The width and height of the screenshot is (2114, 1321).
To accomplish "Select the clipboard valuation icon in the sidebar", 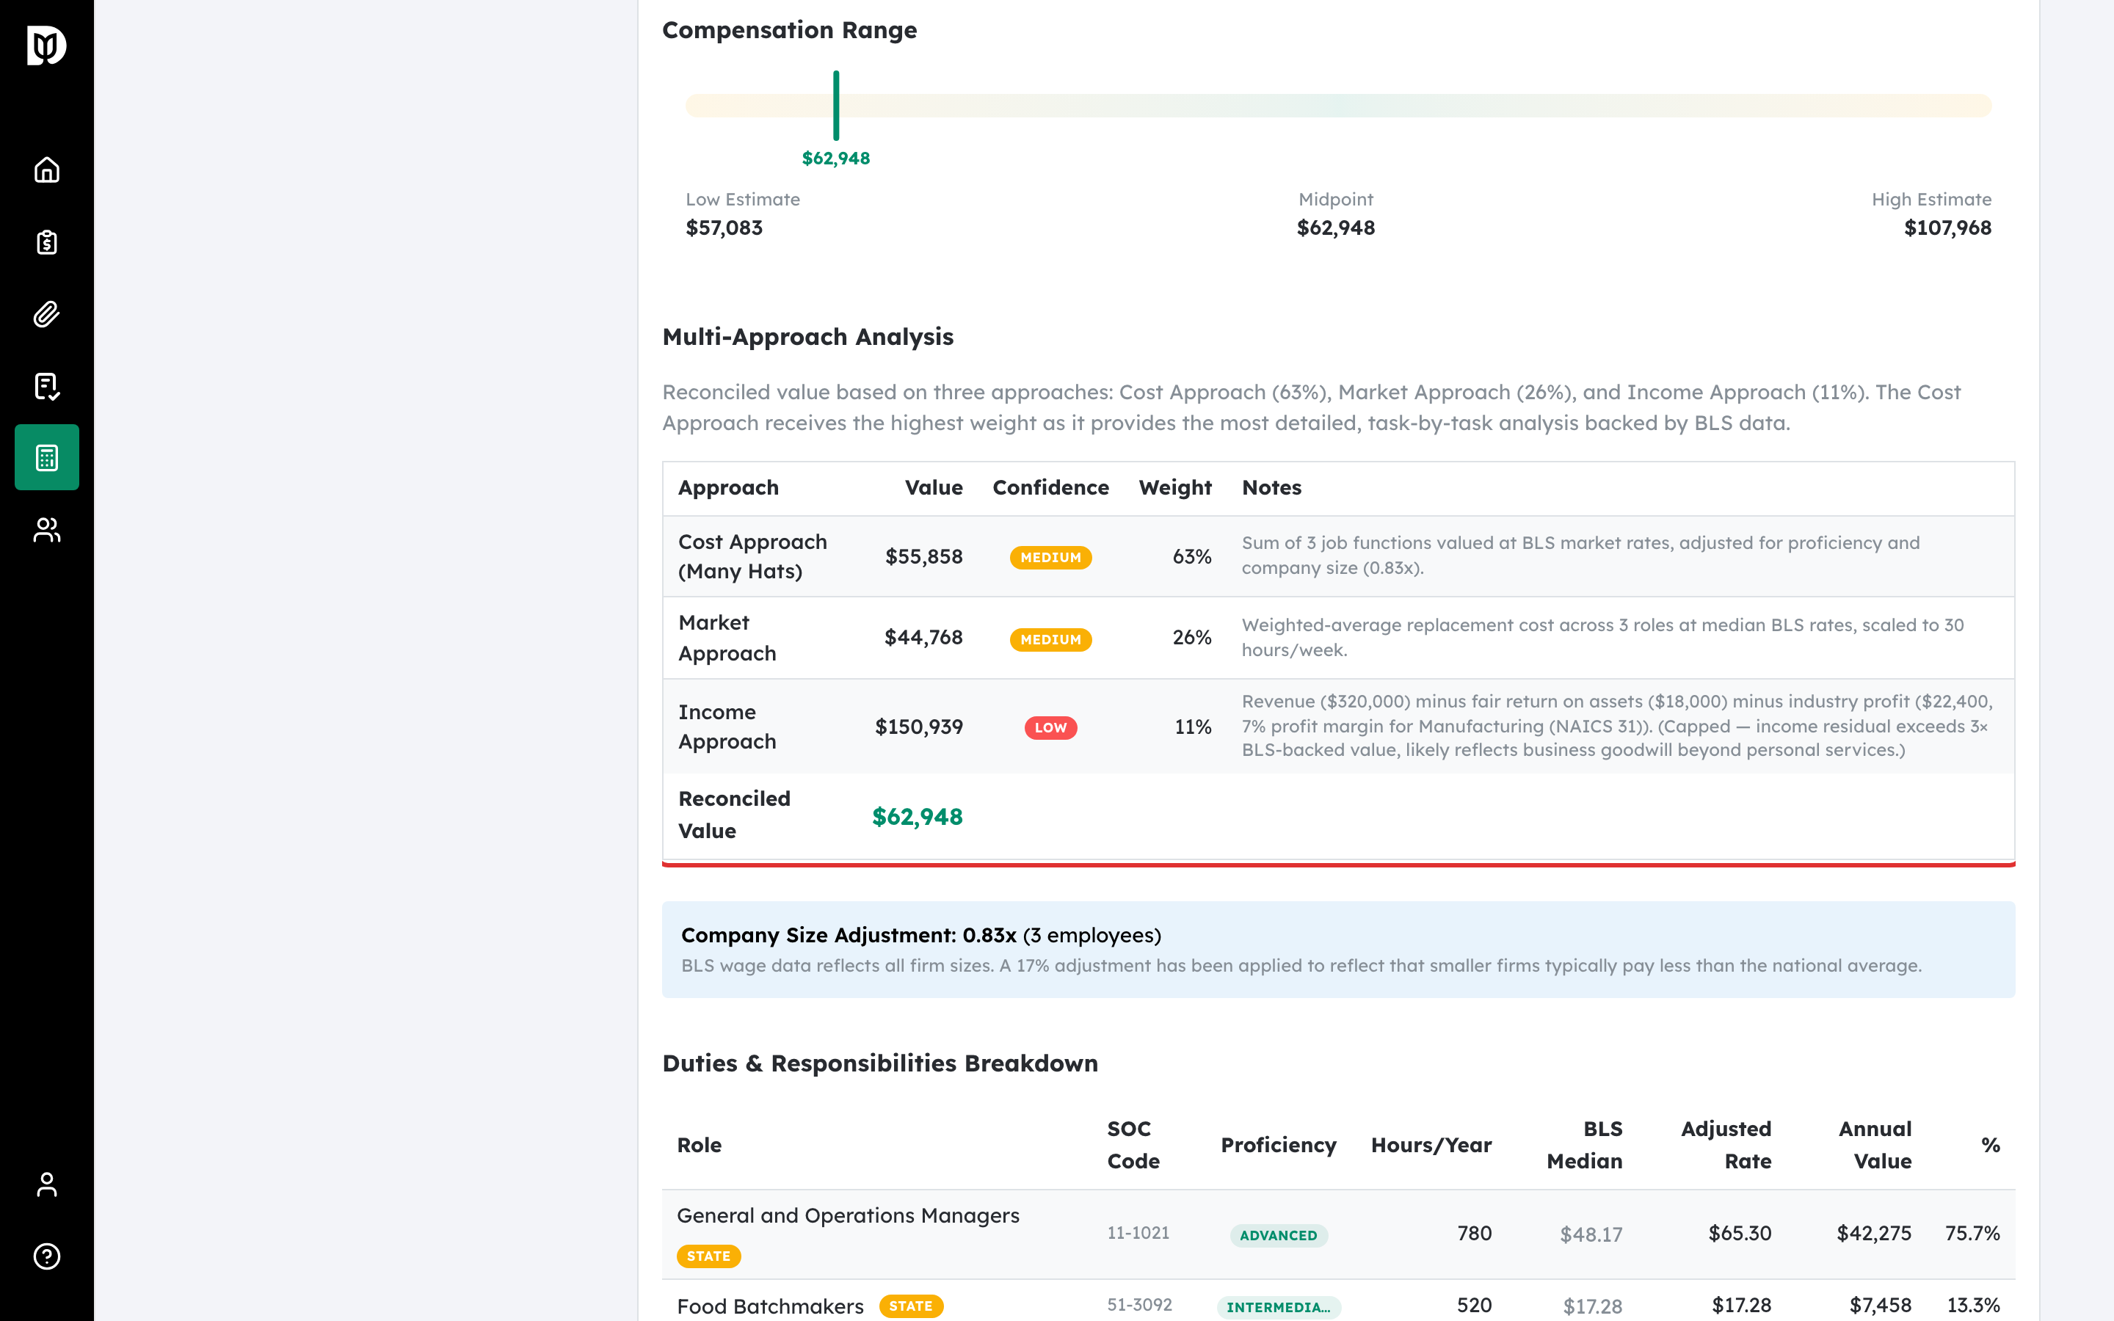I will click(x=46, y=242).
